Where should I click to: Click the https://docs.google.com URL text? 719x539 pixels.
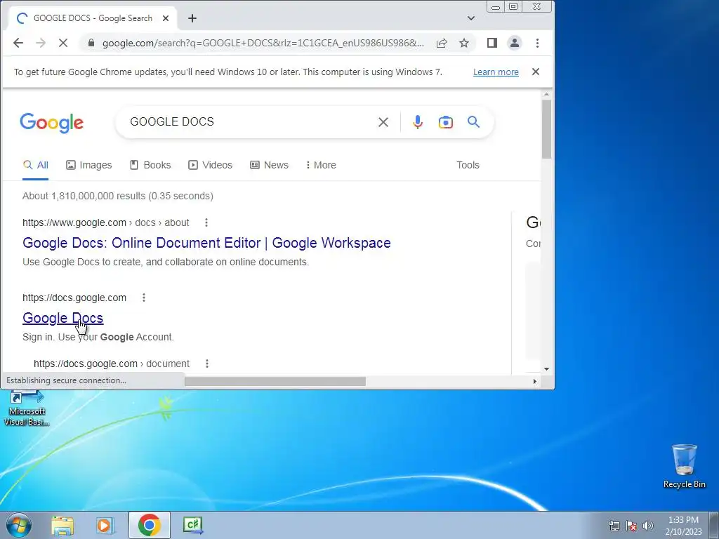[x=74, y=298]
